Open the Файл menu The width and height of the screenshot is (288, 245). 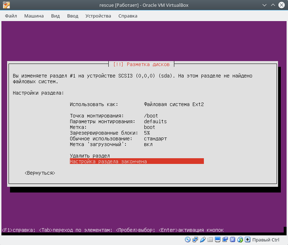click(x=11, y=16)
